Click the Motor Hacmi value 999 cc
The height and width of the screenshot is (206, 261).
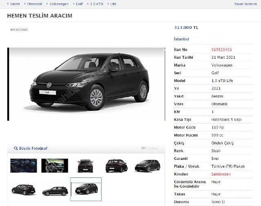[217, 135]
